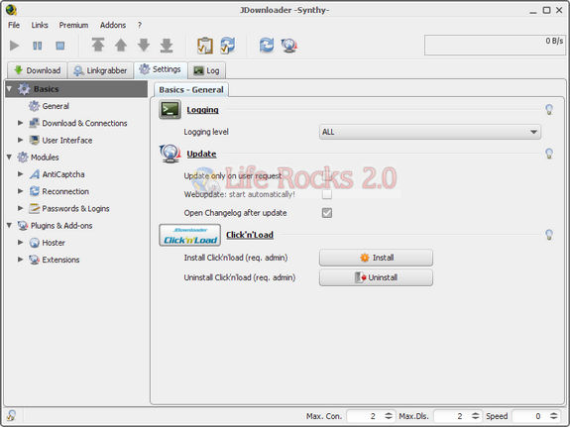570x427 pixels.
Task: Open the File menu
Action: [x=14, y=25]
